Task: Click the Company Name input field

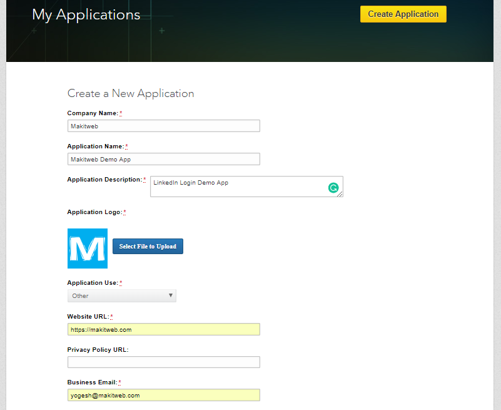Action: 164,126
